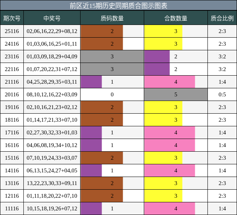This screenshot has height=215, width=237.
Task: Click the 合数数量 column header
Action: [x=176, y=18]
